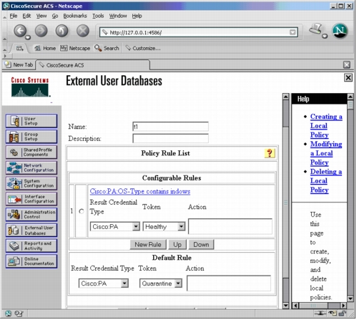Image resolution: width=357 pixels, height=320 pixels.
Task: Open Shared Profile Components section
Action: pos(31,152)
